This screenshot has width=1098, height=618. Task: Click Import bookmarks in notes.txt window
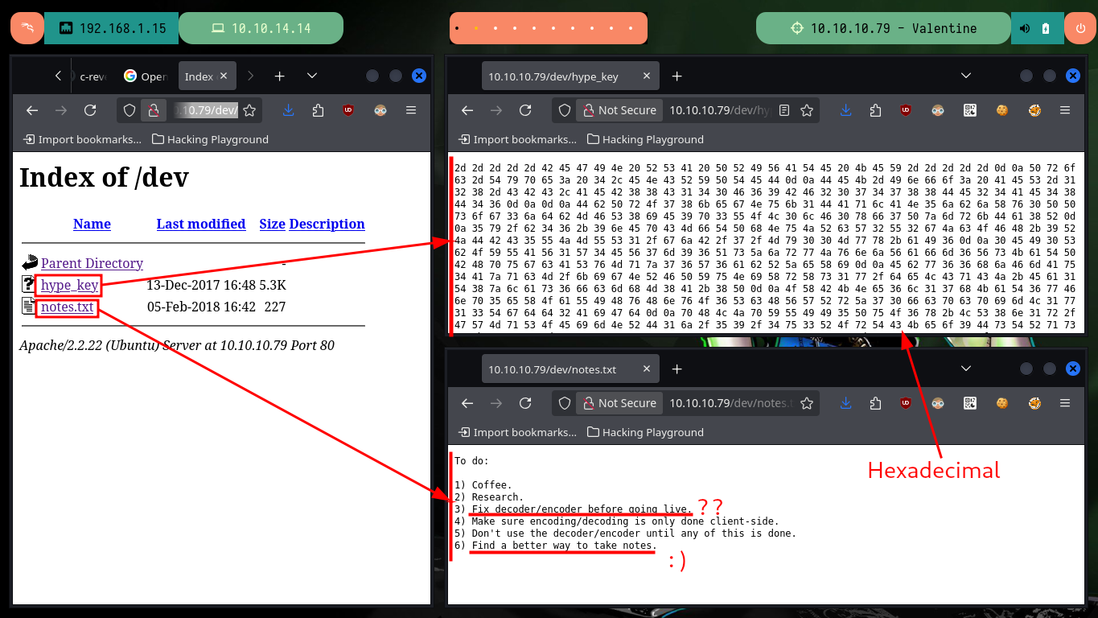[x=517, y=432]
